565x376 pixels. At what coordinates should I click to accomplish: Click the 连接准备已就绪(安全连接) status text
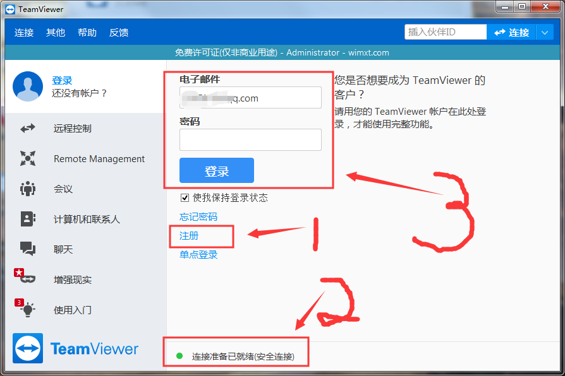click(243, 356)
